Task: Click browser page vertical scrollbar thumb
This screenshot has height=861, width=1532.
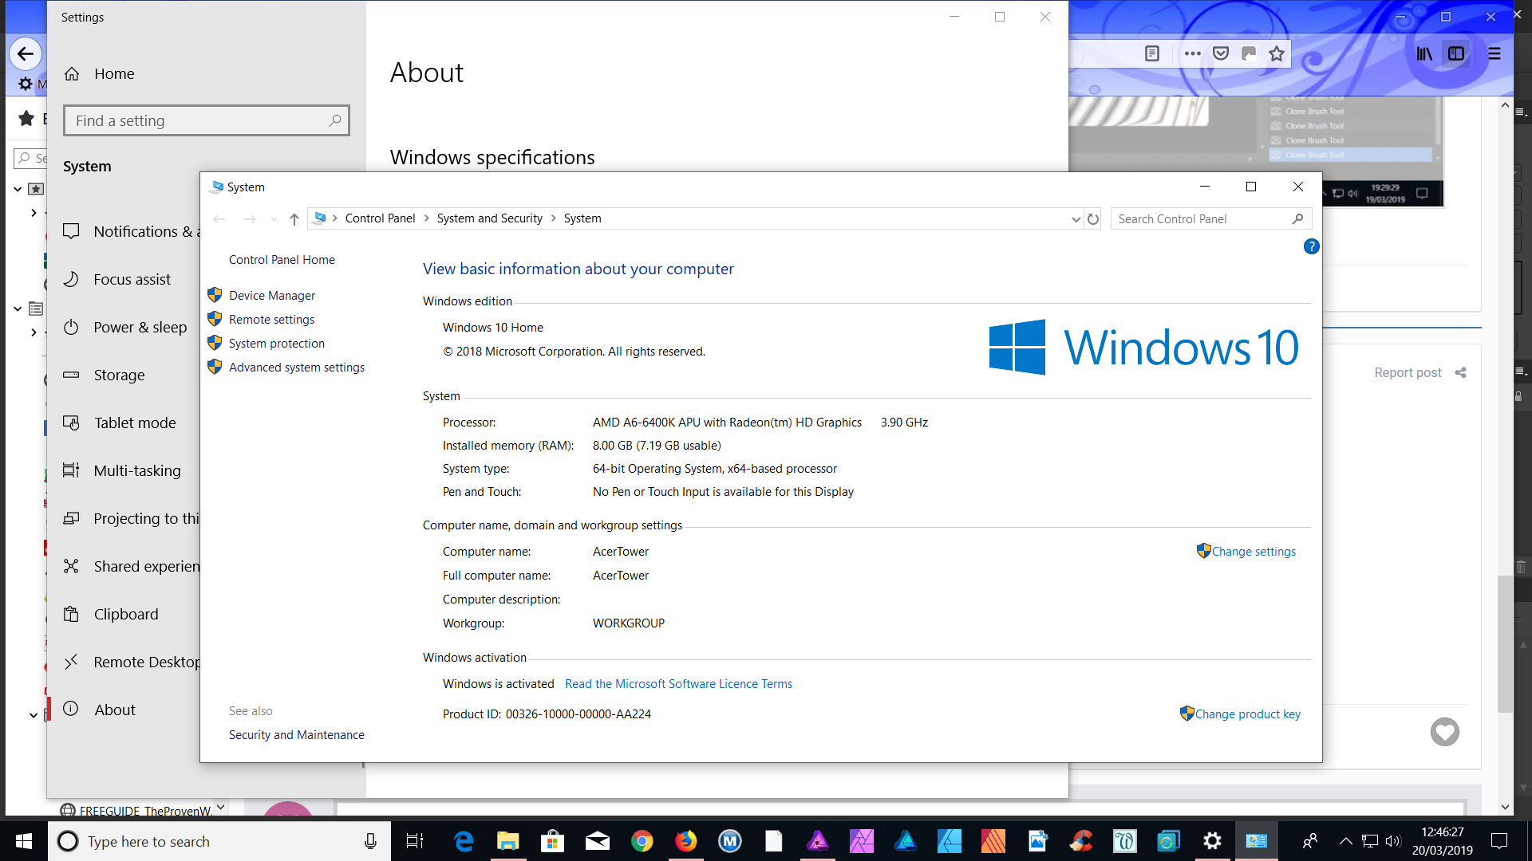Action: pos(1505,644)
